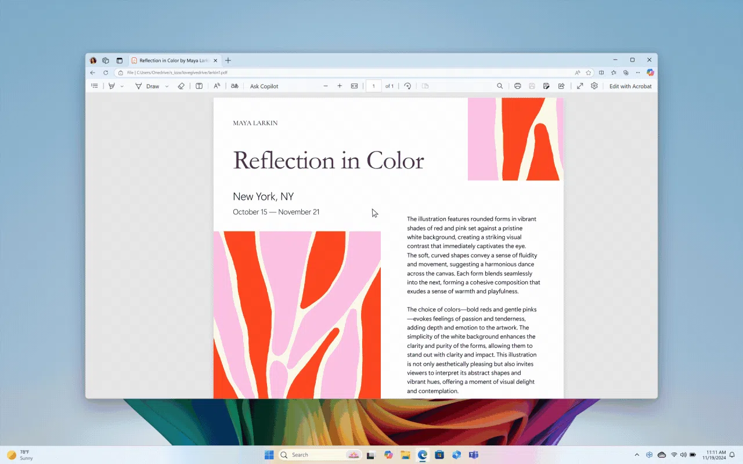Enter full screen view
This screenshot has width=743, height=464.
click(x=580, y=86)
